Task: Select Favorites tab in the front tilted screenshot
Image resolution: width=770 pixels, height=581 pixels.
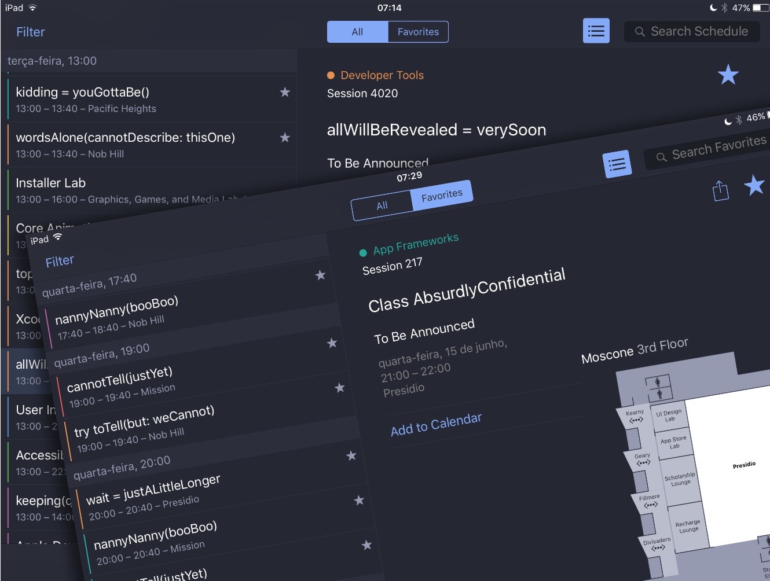Action: [x=442, y=195]
